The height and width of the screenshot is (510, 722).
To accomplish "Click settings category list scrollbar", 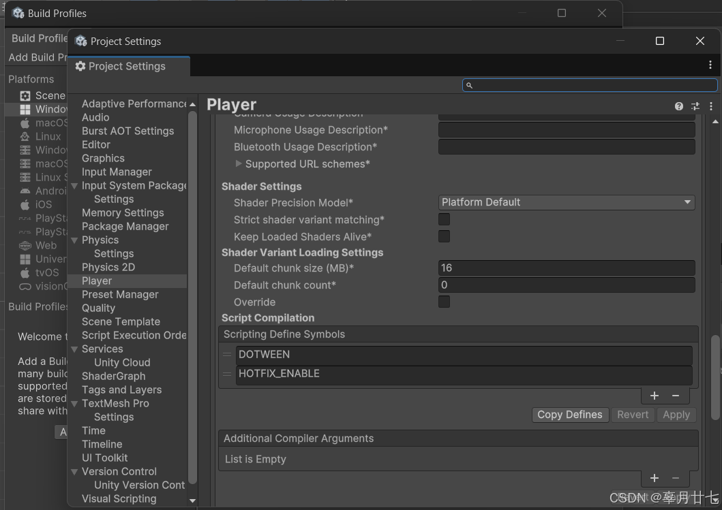I will tap(192, 298).
